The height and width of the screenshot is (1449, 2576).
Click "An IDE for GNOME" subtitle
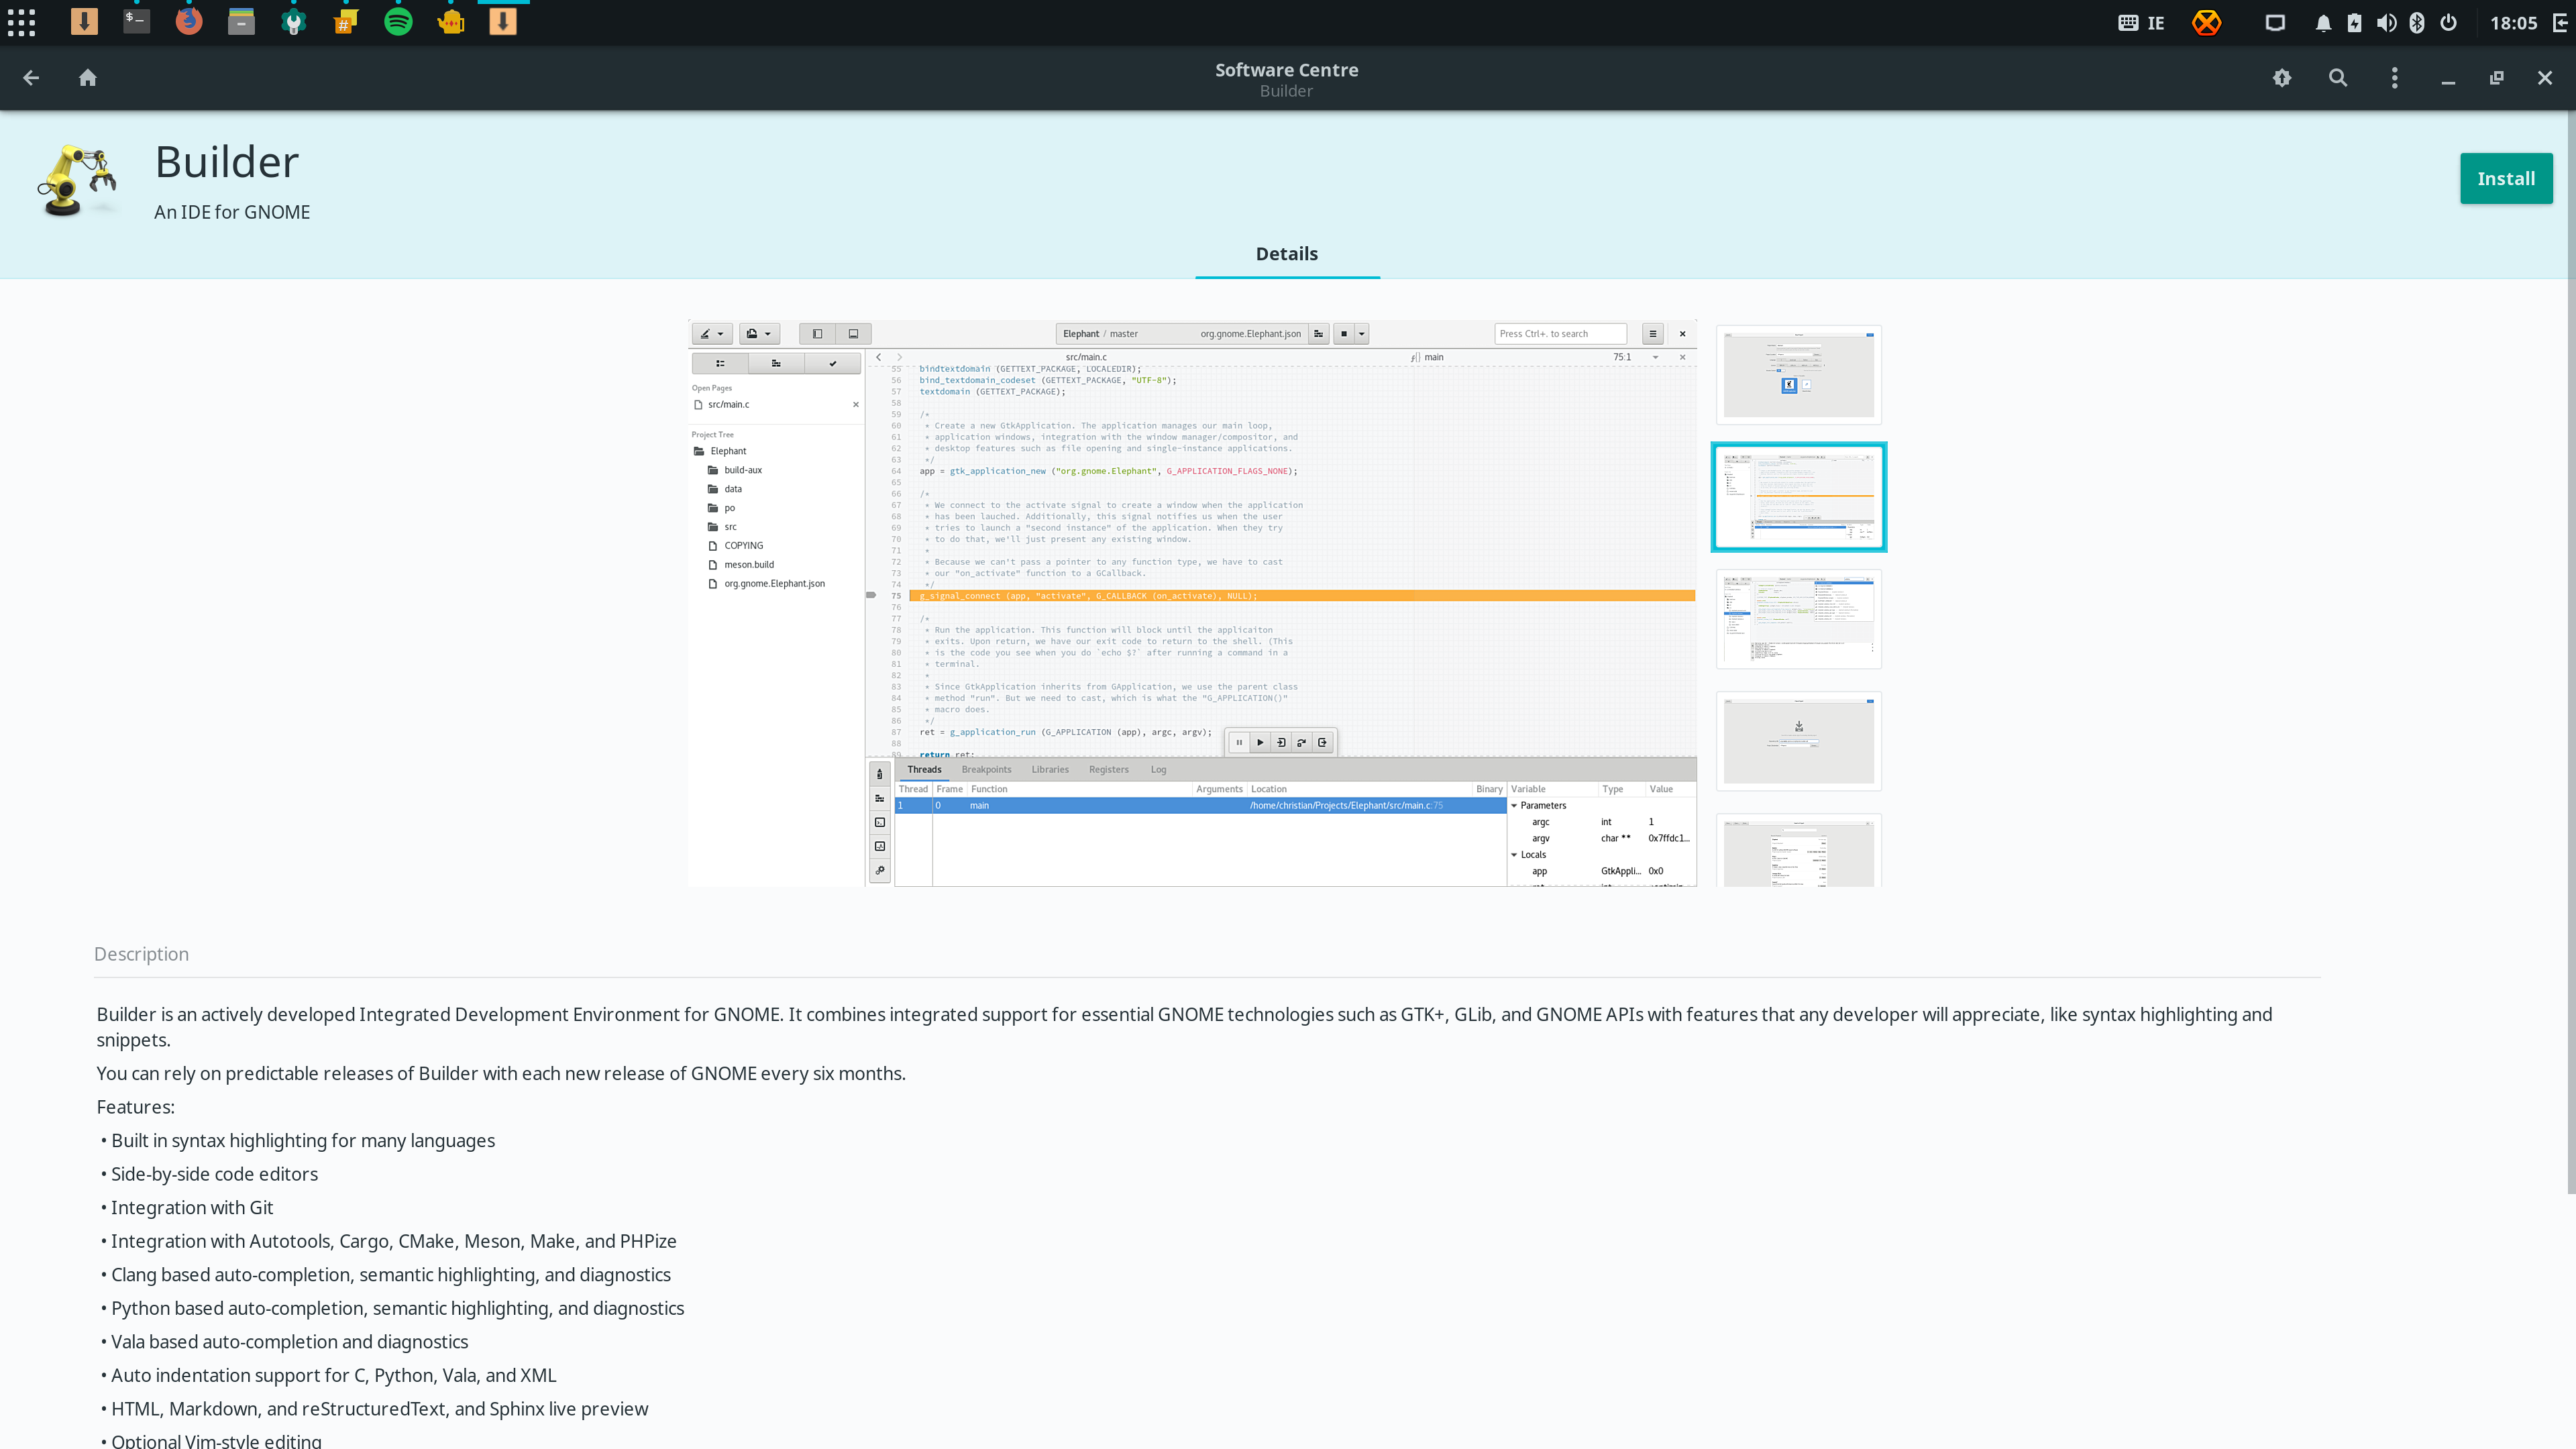(x=232, y=212)
